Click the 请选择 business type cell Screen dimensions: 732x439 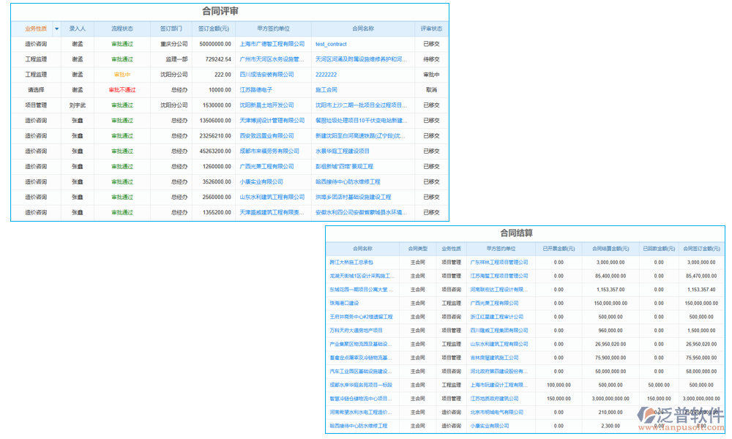pos(36,90)
